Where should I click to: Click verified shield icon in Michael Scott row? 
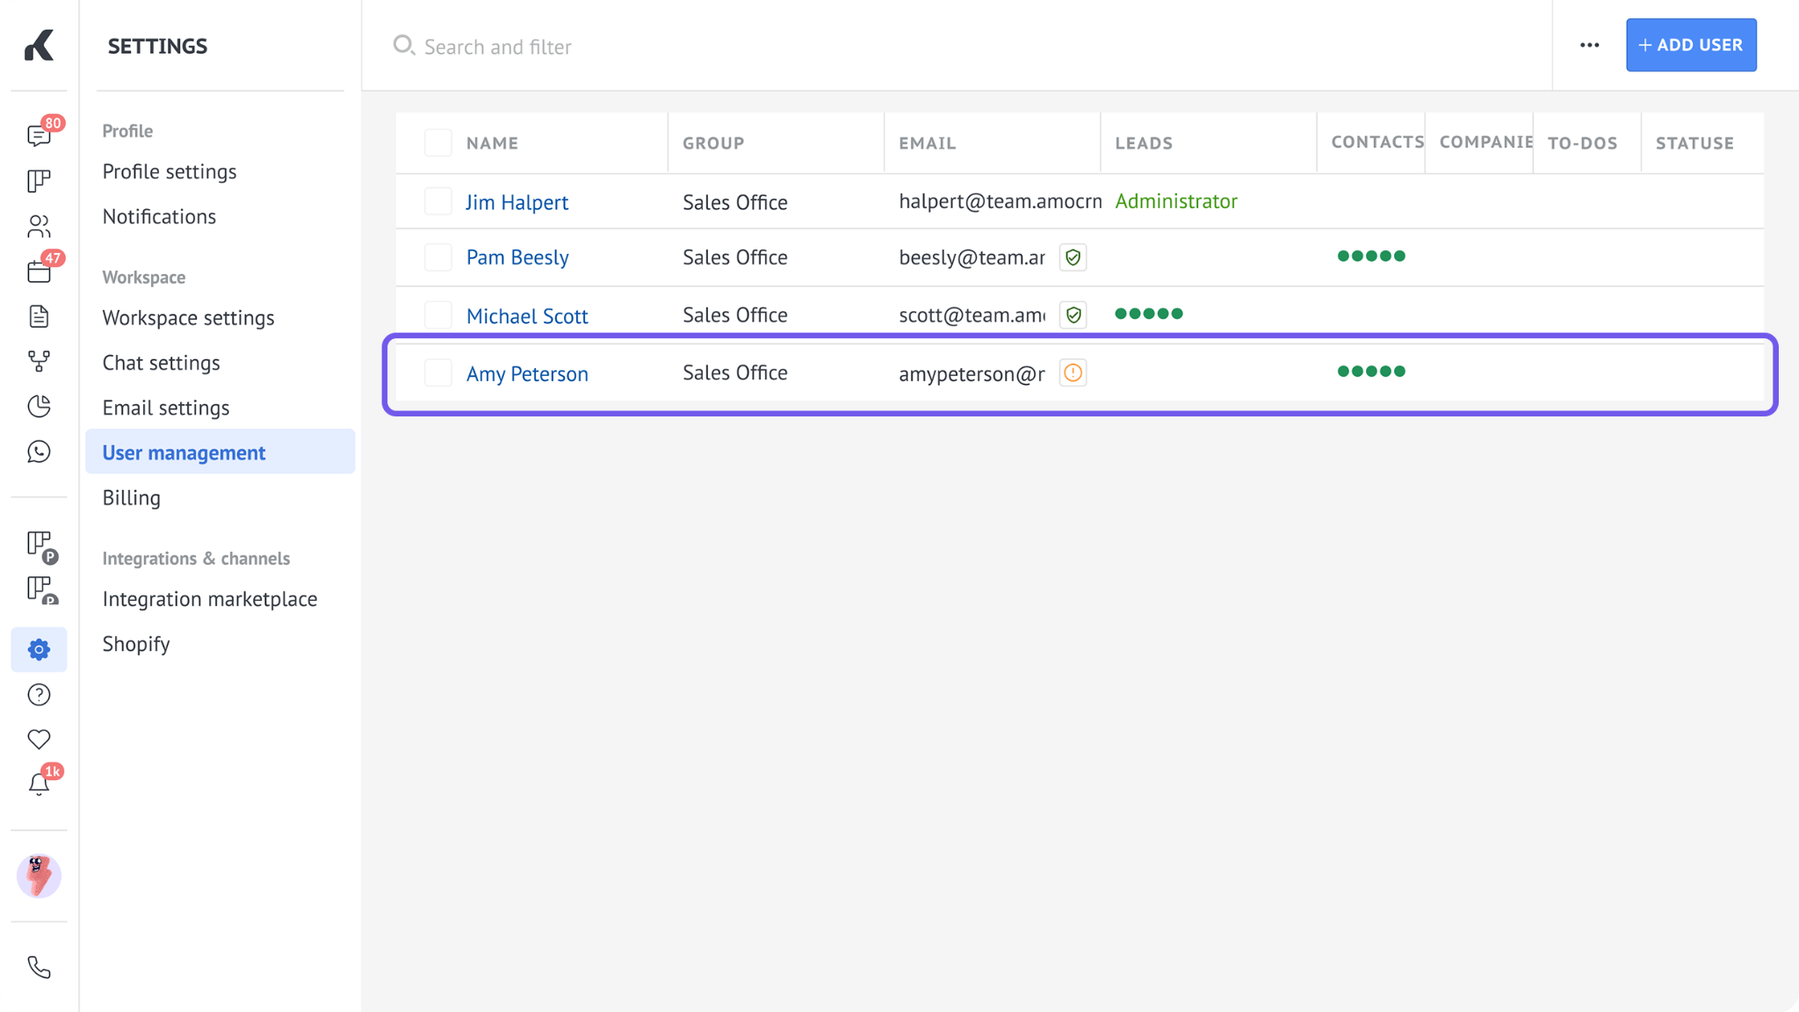(x=1073, y=314)
